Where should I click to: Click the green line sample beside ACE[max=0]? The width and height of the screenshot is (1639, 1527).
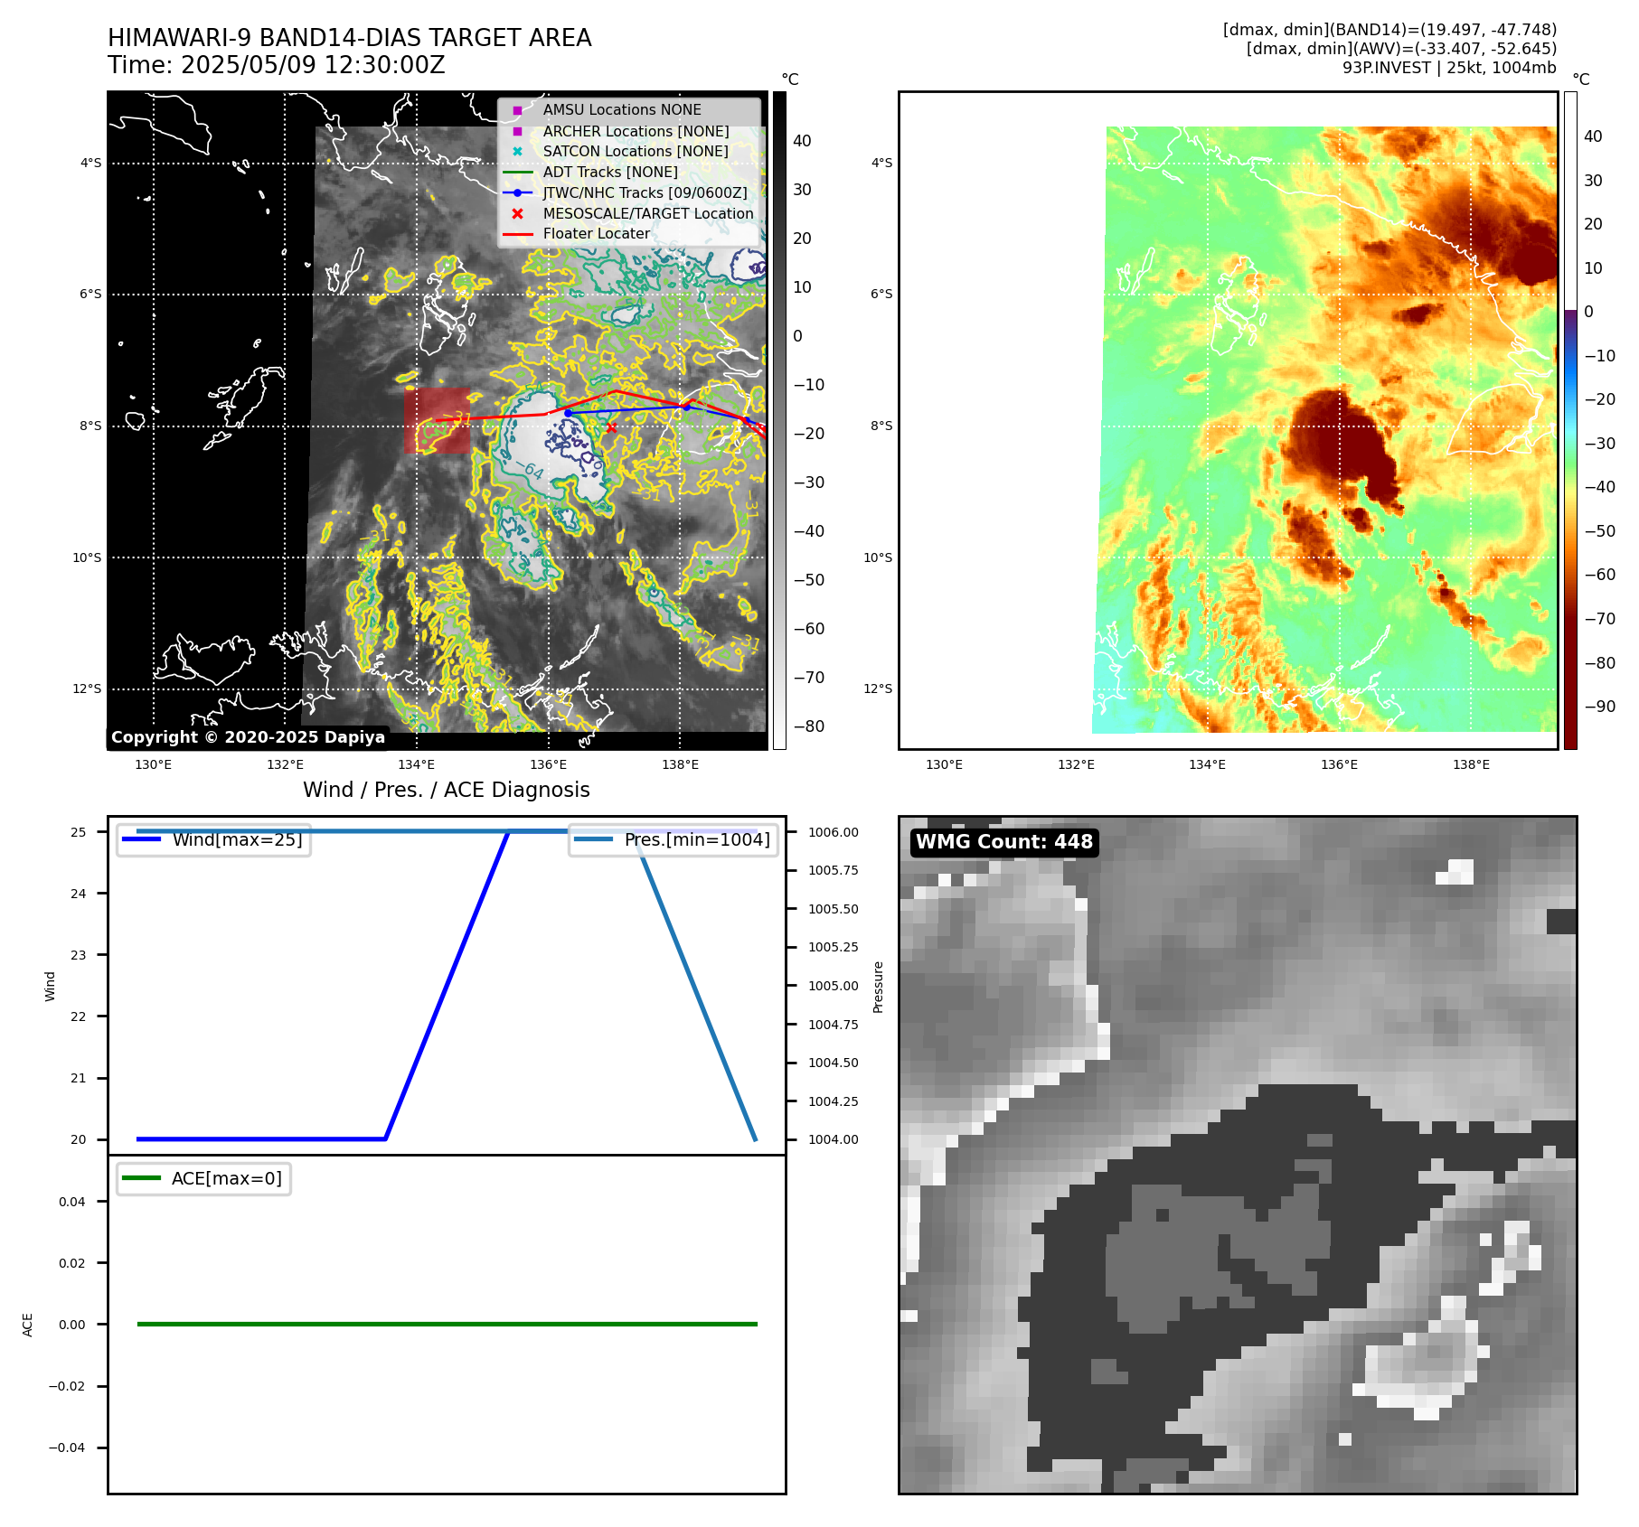click(141, 1178)
